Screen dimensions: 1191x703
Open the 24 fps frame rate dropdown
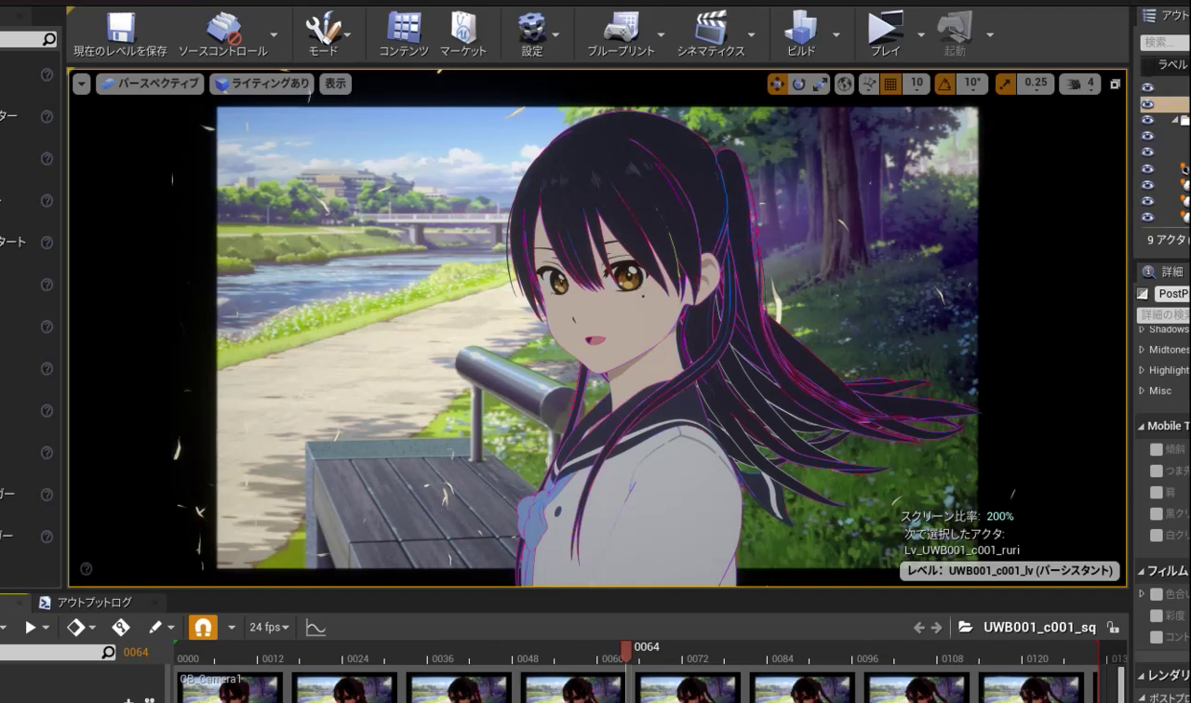269,628
